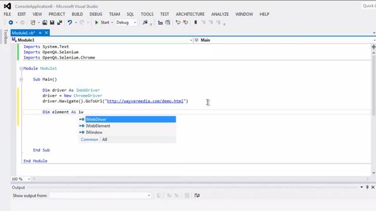Open the TEST menu
This screenshot has width=376, height=211.
coord(164,14)
